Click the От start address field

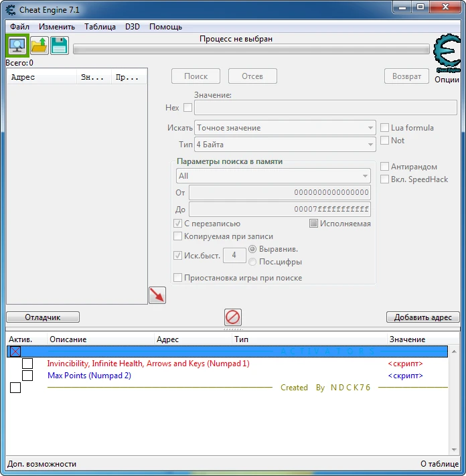[280, 192]
